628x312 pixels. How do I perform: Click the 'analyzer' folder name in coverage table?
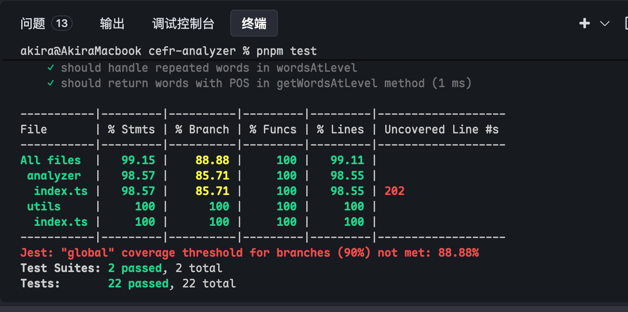(x=54, y=176)
